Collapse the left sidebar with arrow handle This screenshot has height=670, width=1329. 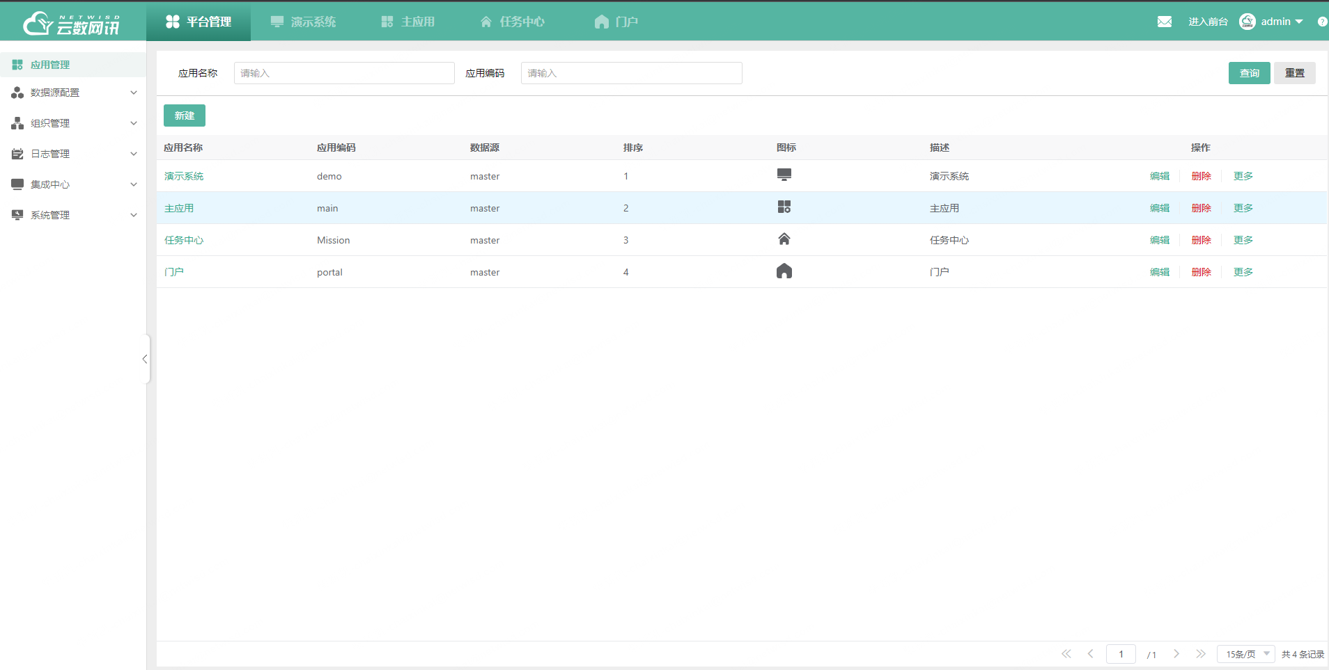(x=145, y=359)
